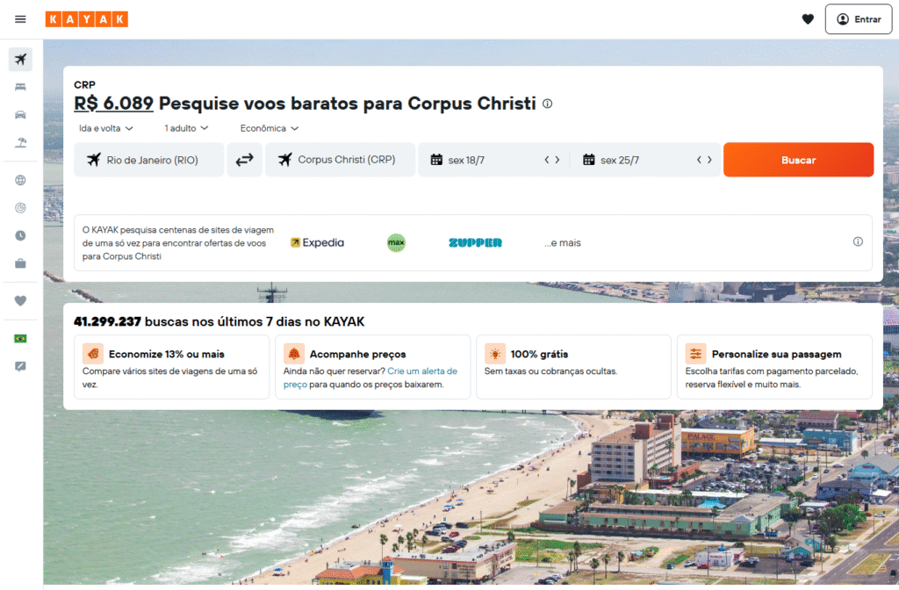Open Hotels via the bed icon

[x=20, y=87]
